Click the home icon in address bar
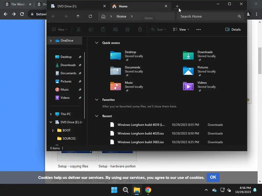262x196 pixels. (x=103, y=16)
